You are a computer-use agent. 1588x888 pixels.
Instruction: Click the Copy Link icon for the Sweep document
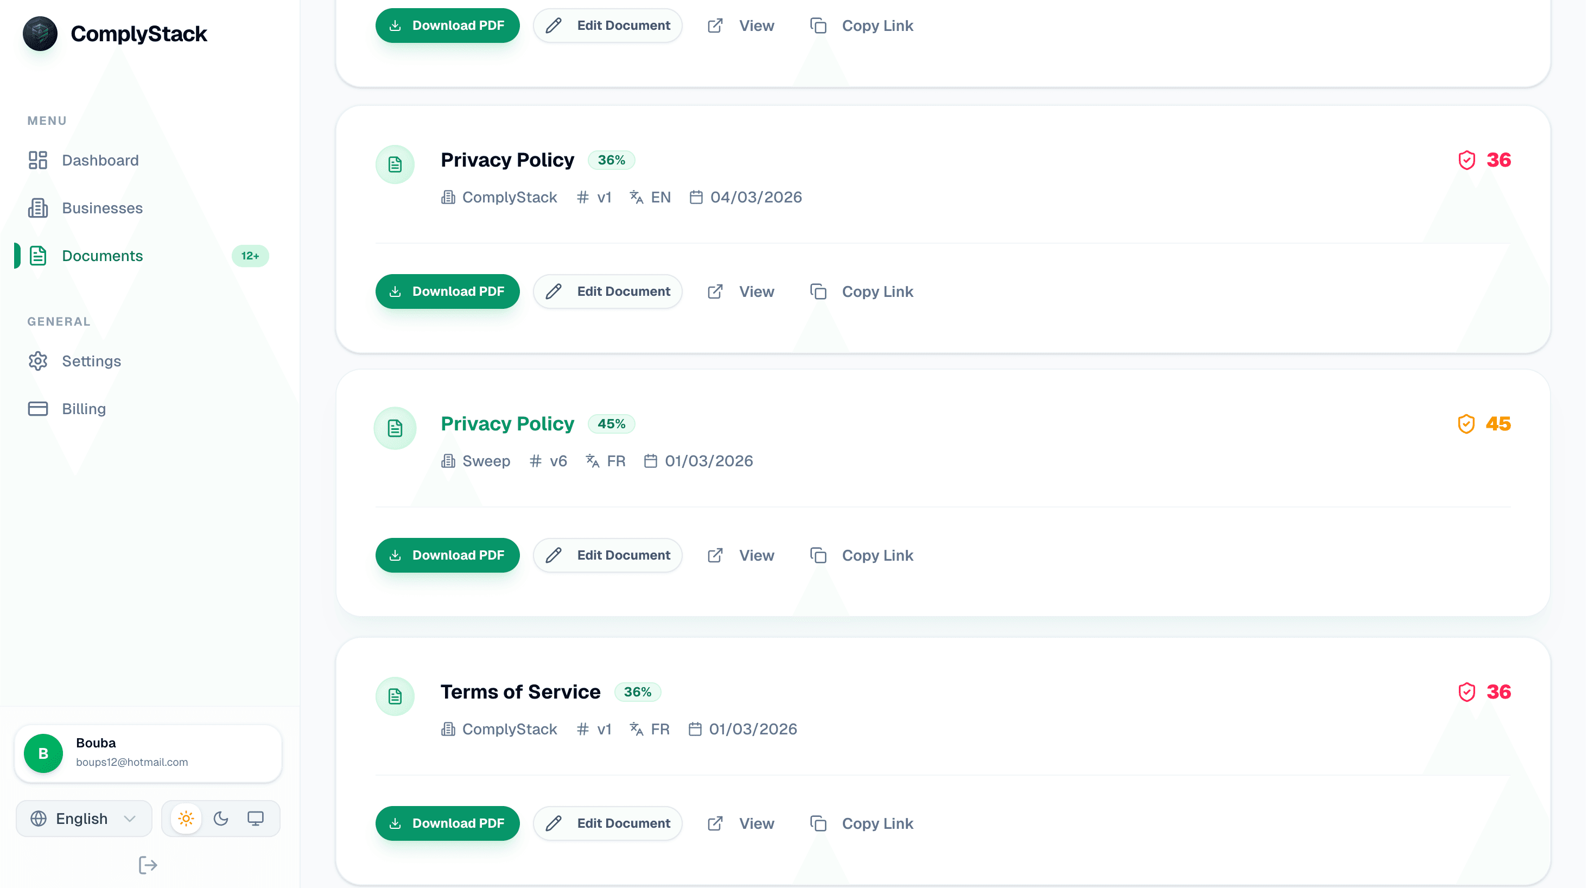(x=818, y=555)
